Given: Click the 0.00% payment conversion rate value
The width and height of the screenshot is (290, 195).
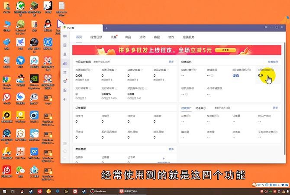Looking at the screenshot, I should pos(106,94).
